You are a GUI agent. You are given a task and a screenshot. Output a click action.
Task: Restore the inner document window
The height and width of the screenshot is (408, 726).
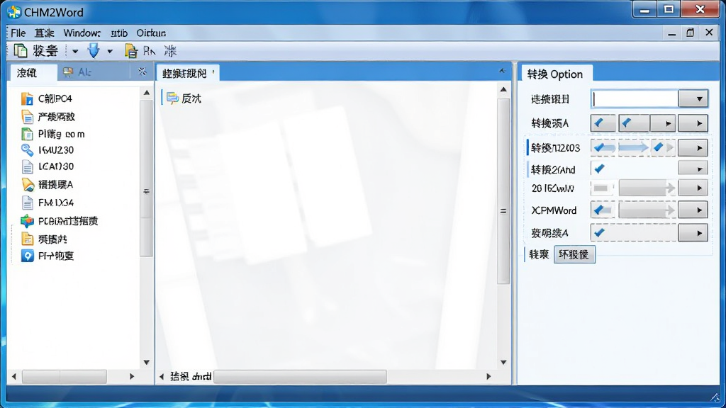click(690, 33)
